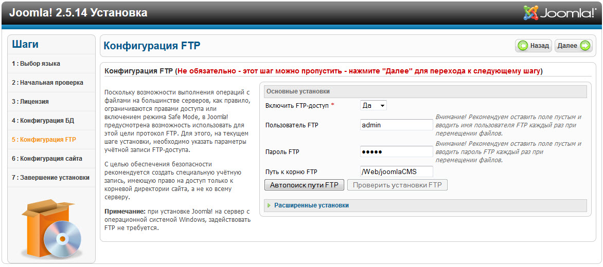The image size is (603, 267).
Task: Click the green back arrow icon
Action: pyautogui.click(x=523, y=46)
